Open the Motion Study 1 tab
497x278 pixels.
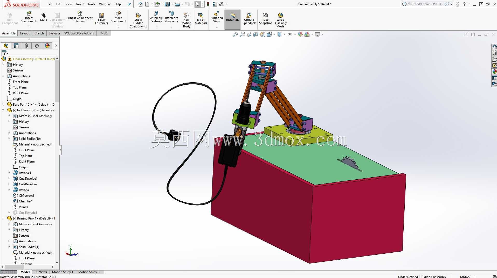[x=63, y=272]
